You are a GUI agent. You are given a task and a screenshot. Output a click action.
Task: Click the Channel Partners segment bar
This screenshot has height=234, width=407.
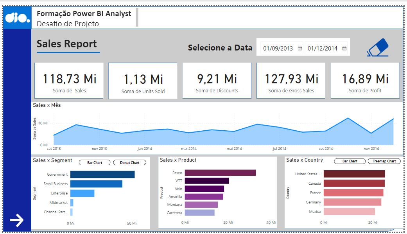[72, 212]
